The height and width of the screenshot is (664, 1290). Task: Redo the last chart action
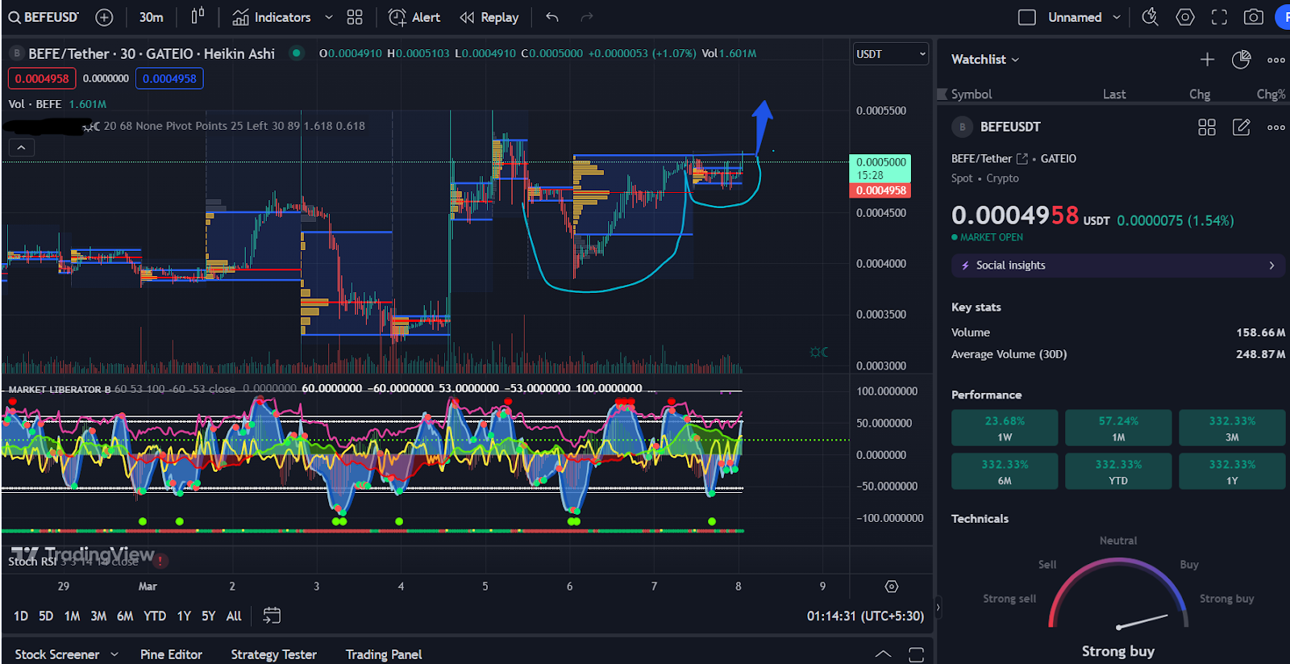click(587, 17)
